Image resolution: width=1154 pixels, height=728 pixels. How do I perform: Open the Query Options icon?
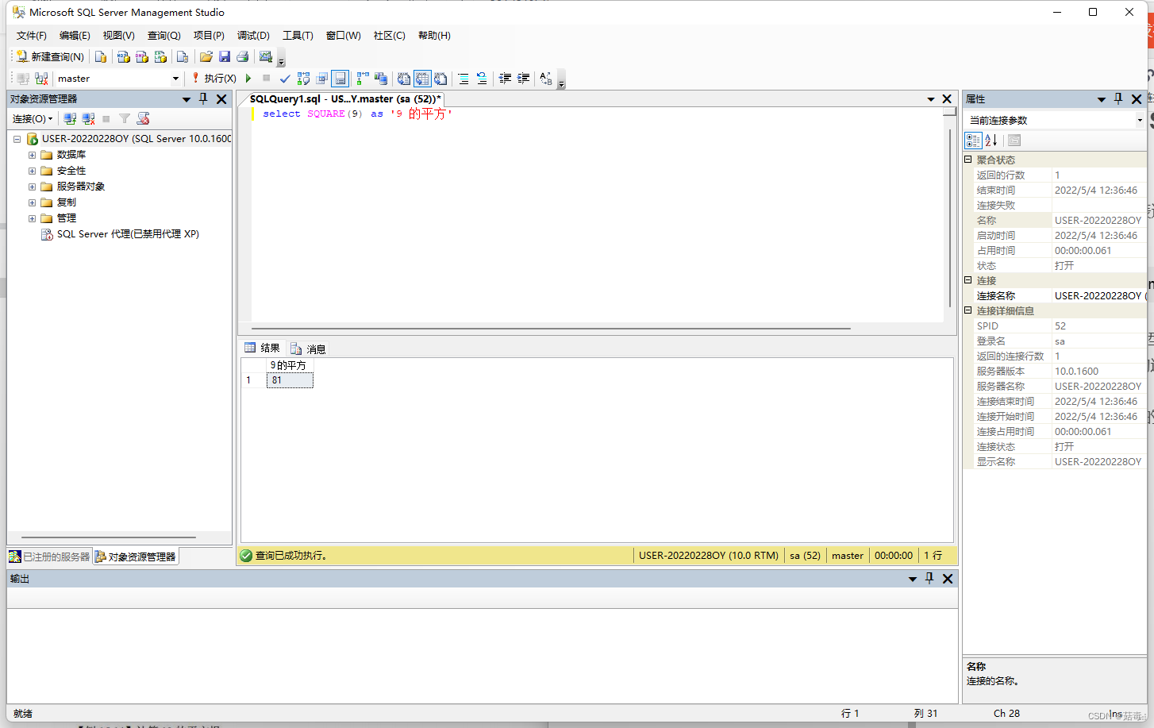tap(321, 79)
